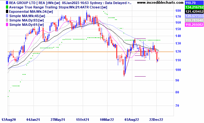Click the 03Aug22 date axis label
Viewport: 204px width, 123px height.
(132, 120)
